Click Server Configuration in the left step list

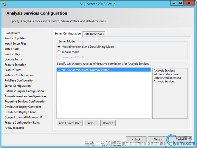tap(18, 86)
